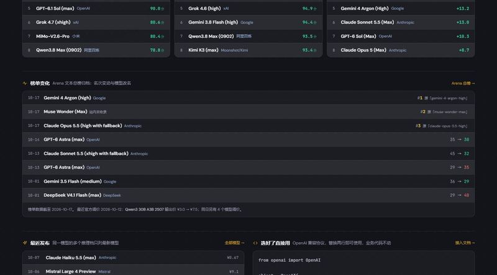Click the sparkle icon beside 最近发布 heading
Image resolution: width=497 pixels, height=275 pixels.
click(x=25, y=243)
